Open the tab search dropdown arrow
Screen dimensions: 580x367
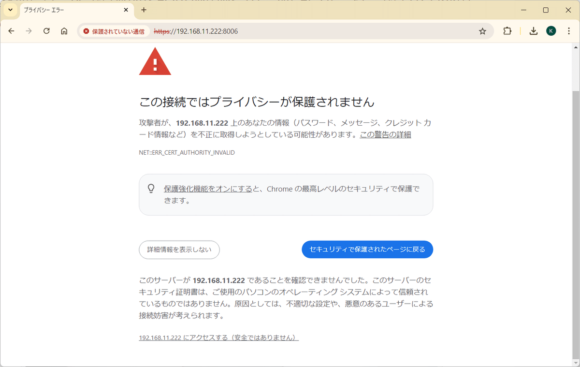(x=11, y=10)
